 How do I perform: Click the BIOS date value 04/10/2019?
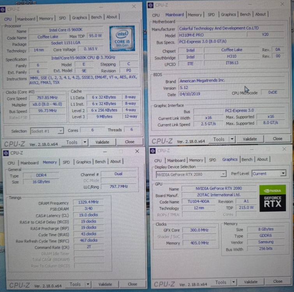(203, 94)
